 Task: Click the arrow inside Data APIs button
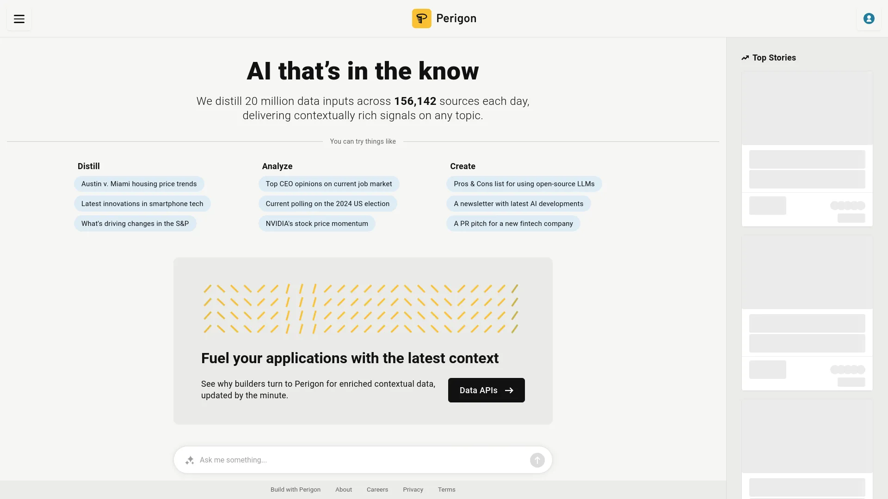509,390
